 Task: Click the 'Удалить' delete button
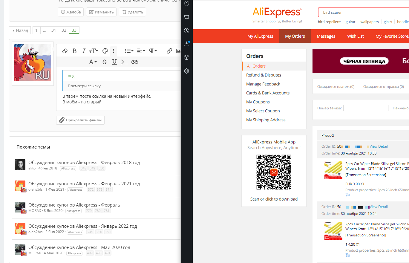(x=132, y=12)
